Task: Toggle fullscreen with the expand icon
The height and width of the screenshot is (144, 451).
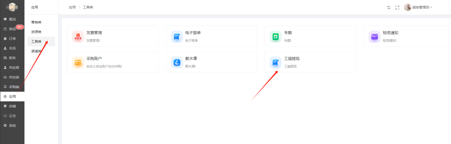Action: coord(397,7)
